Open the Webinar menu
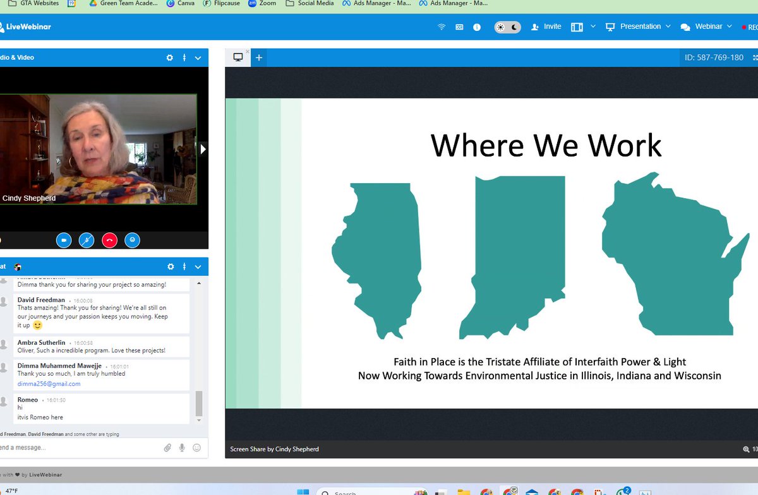The height and width of the screenshot is (495, 758). [706, 27]
